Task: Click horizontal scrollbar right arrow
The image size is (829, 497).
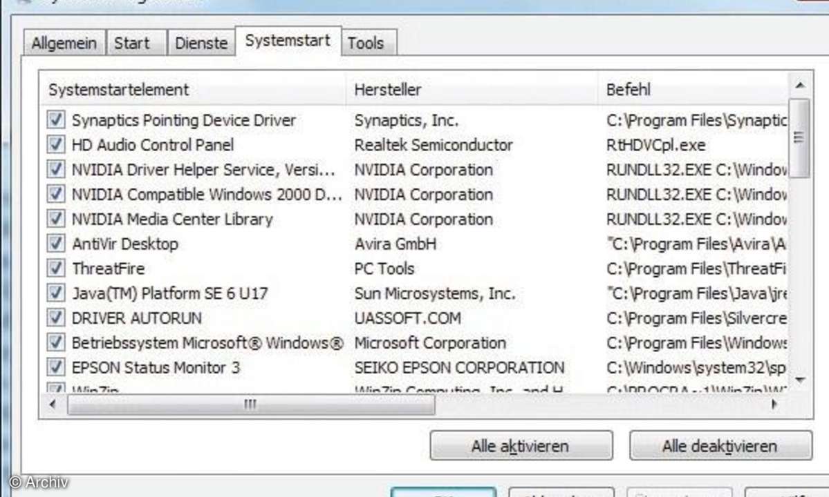Action: (x=774, y=405)
